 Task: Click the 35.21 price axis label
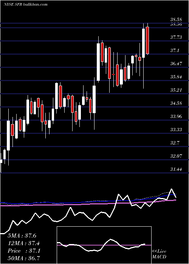tap(176, 90)
